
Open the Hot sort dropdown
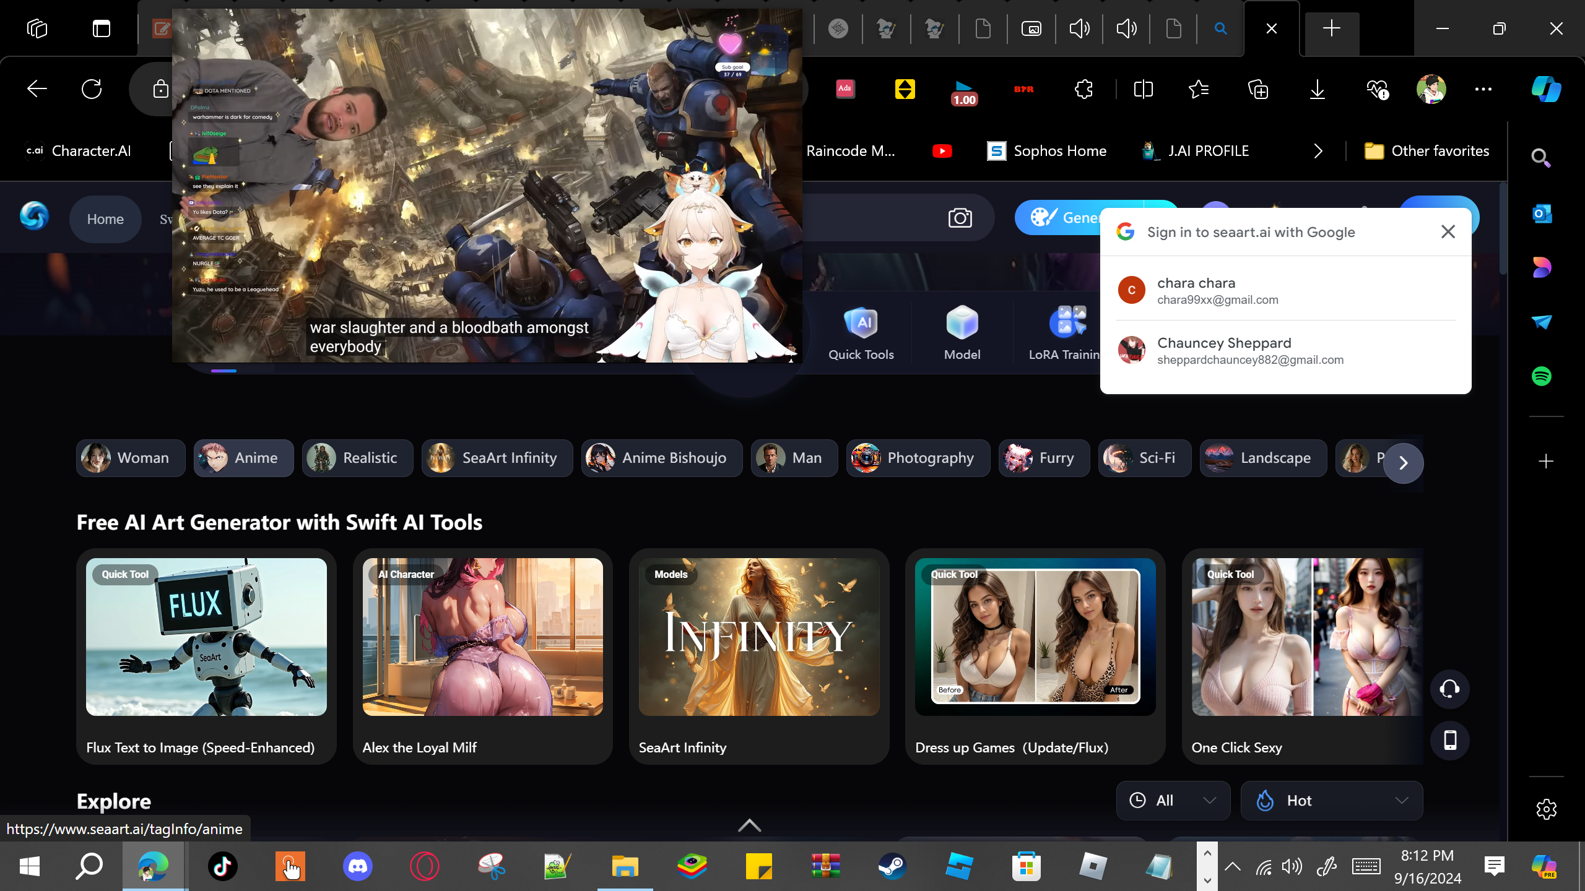pyautogui.click(x=1332, y=801)
